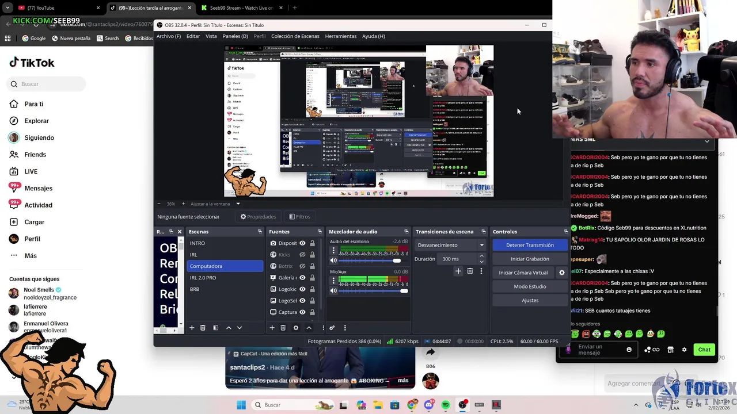Undock the Mezclador de audio panel

[x=407, y=232]
